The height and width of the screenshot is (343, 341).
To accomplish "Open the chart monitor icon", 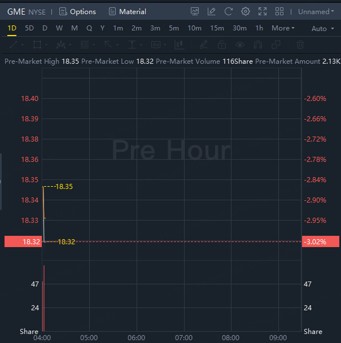I will pyautogui.click(x=195, y=11).
